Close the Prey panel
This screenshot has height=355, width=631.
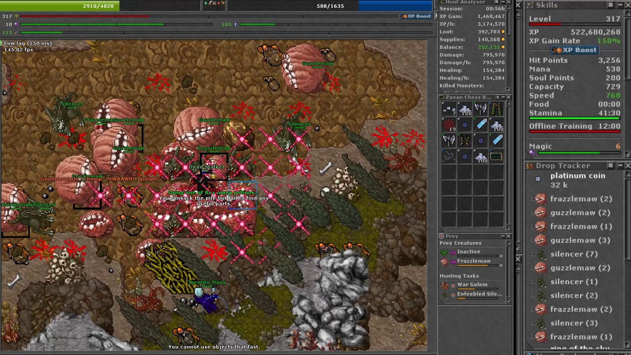508,236
